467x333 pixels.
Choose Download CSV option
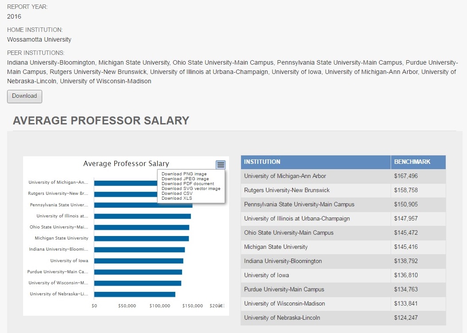177,194
